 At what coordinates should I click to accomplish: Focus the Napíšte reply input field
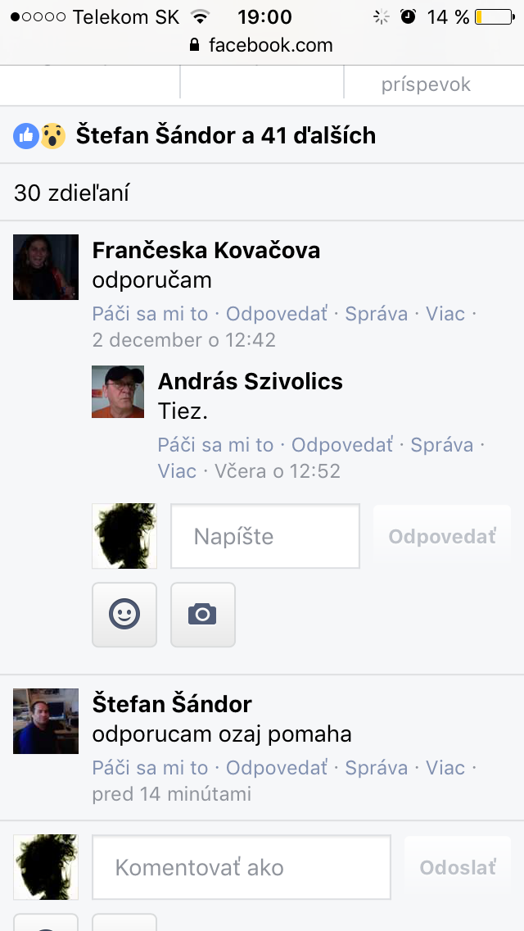tap(265, 536)
